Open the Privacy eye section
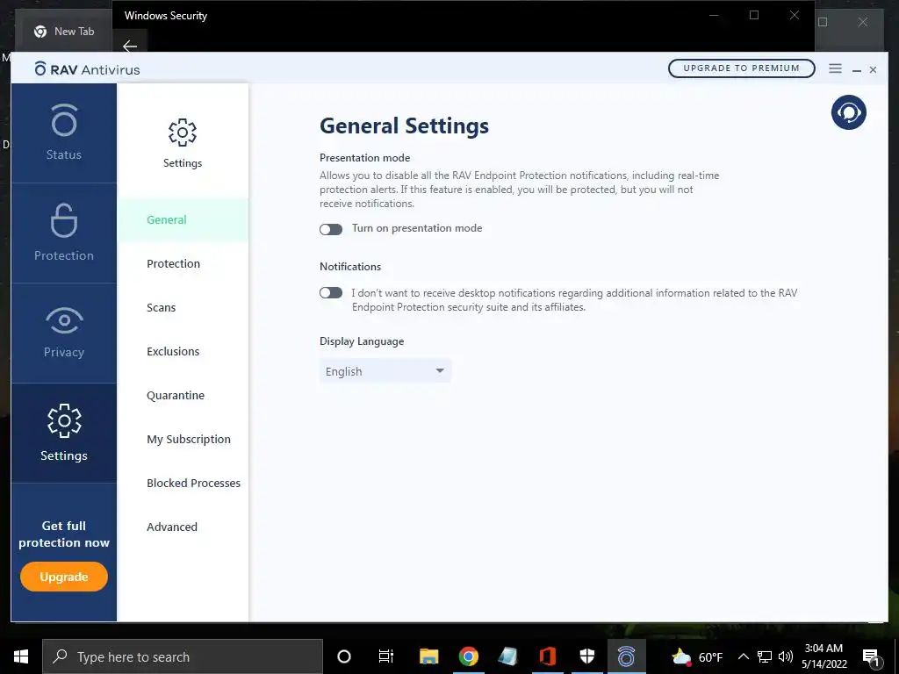The width and height of the screenshot is (899, 674). (x=63, y=333)
